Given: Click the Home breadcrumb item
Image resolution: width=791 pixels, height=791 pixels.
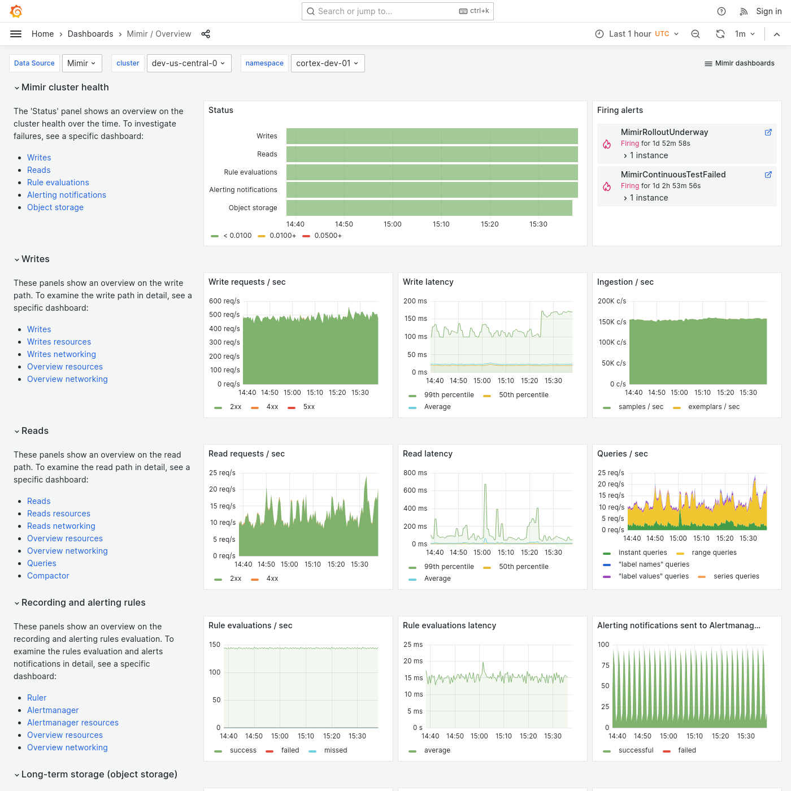Looking at the screenshot, I should (42, 33).
